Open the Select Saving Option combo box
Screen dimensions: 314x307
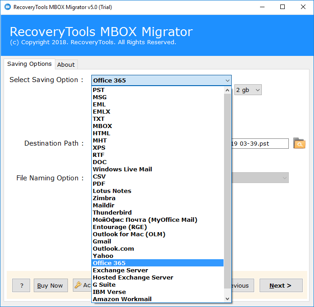click(161, 80)
